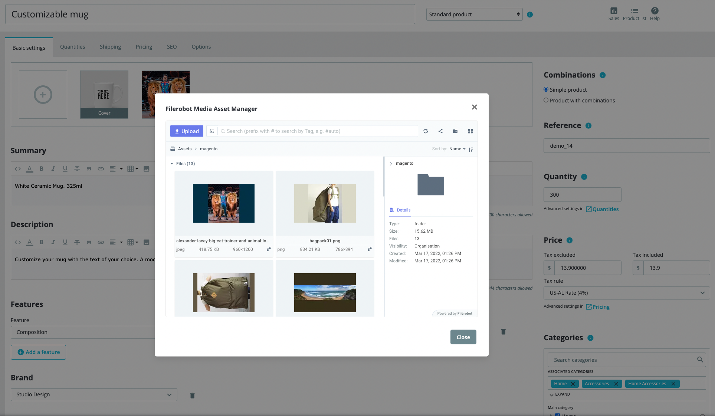Open the Product list icon
715x416 pixels.
[x=634, y=14]
